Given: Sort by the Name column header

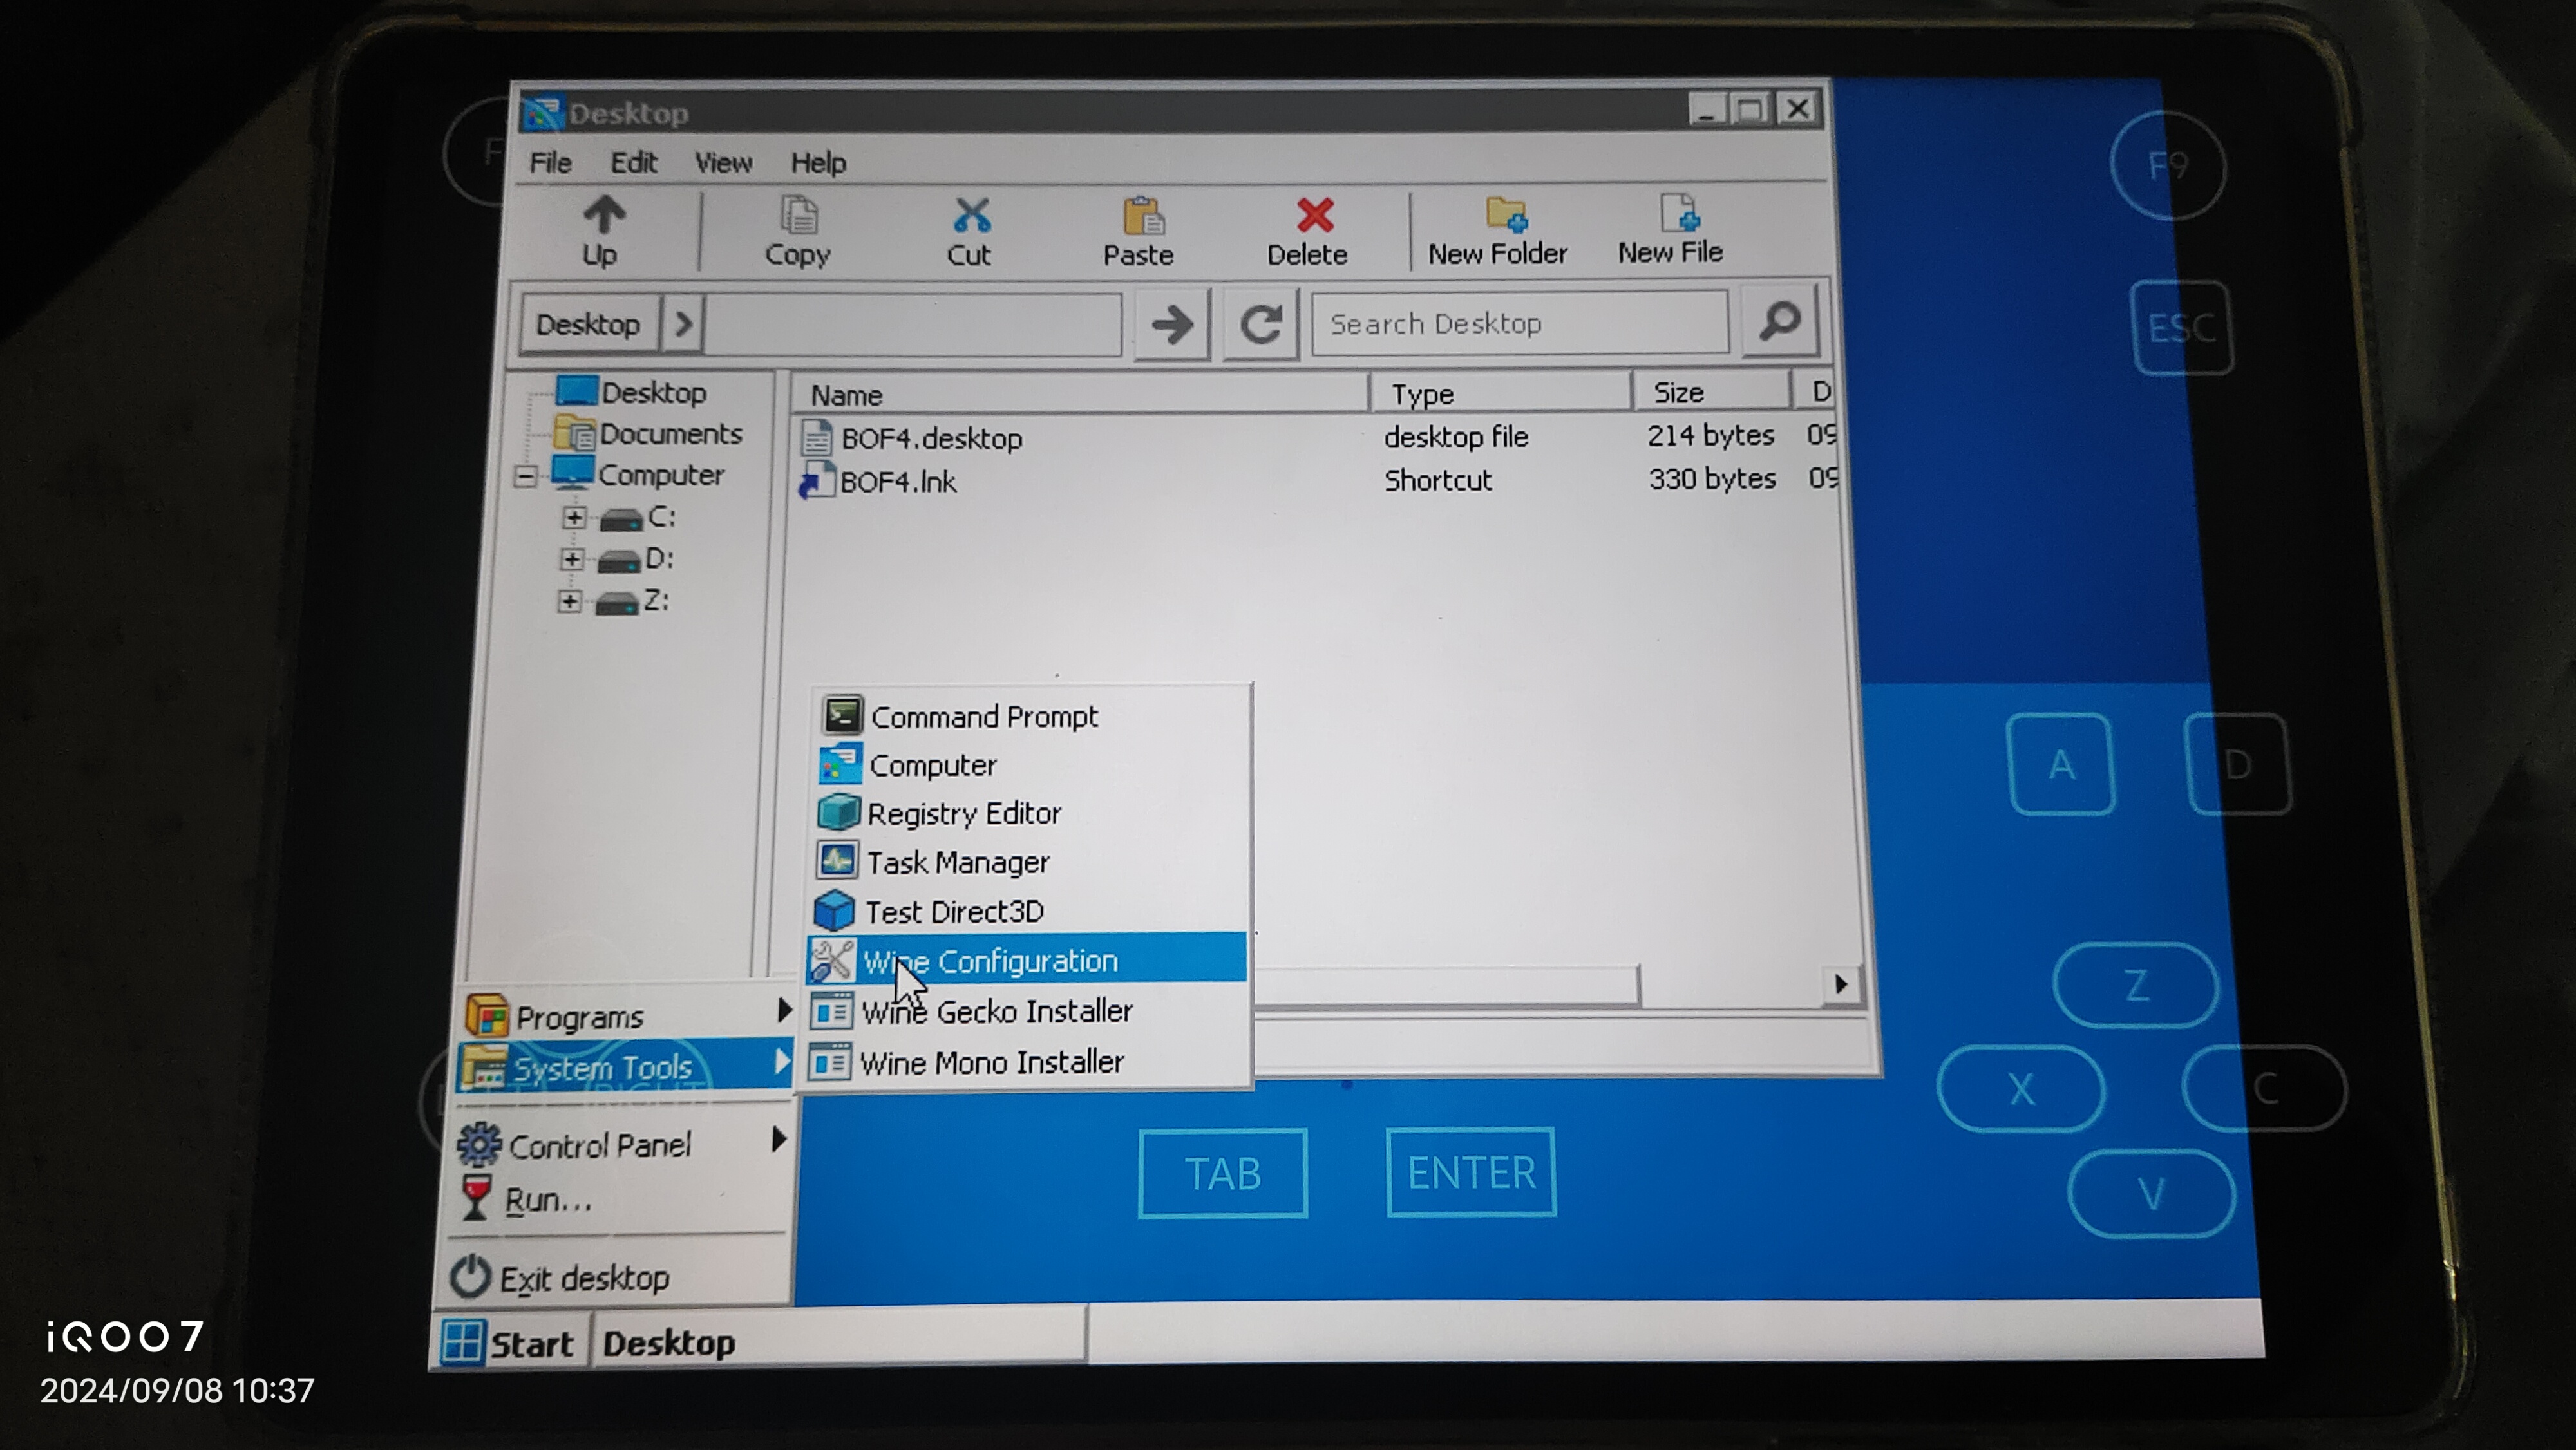Looking at the screenshot, I should click(x=1080, y=394).
